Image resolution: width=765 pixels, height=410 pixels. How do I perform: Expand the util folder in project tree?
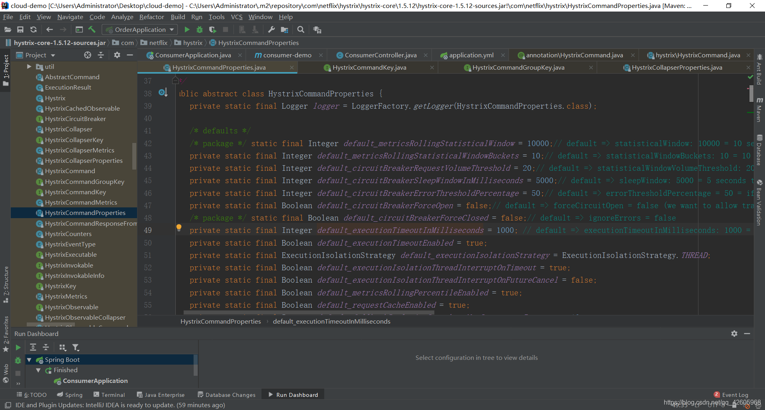pos(29,66)
